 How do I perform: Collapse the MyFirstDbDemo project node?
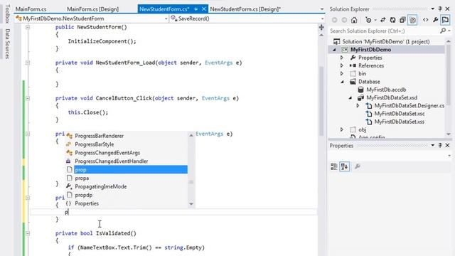pyautogui.click(x=334, y=50)
